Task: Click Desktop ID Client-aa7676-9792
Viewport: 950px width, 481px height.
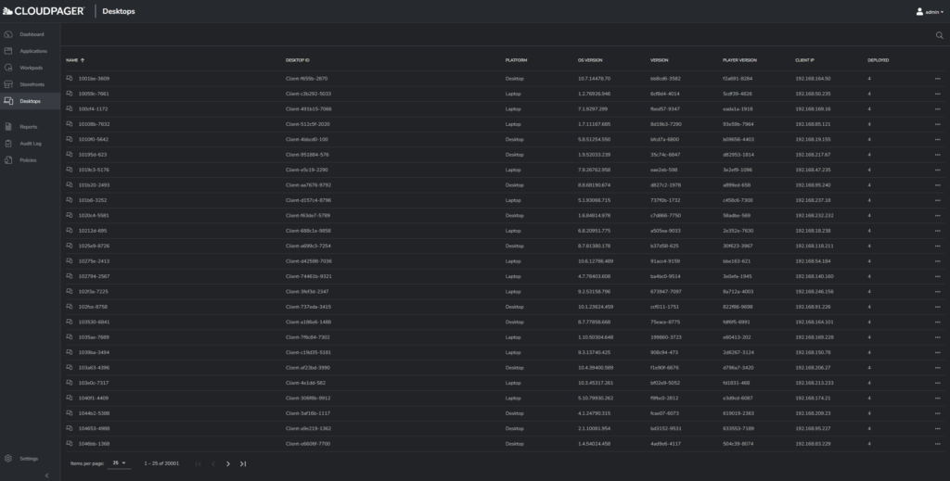Action: (308, 185)
